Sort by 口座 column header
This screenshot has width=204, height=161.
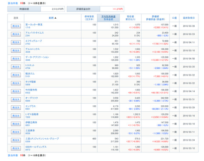coord(174,18)
